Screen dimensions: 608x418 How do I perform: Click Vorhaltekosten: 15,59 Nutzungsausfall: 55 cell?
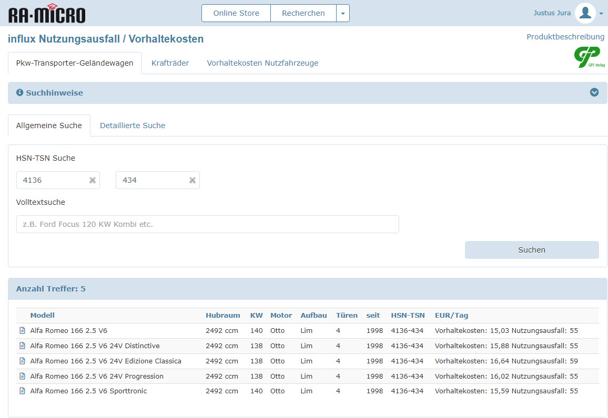point(506,391)
